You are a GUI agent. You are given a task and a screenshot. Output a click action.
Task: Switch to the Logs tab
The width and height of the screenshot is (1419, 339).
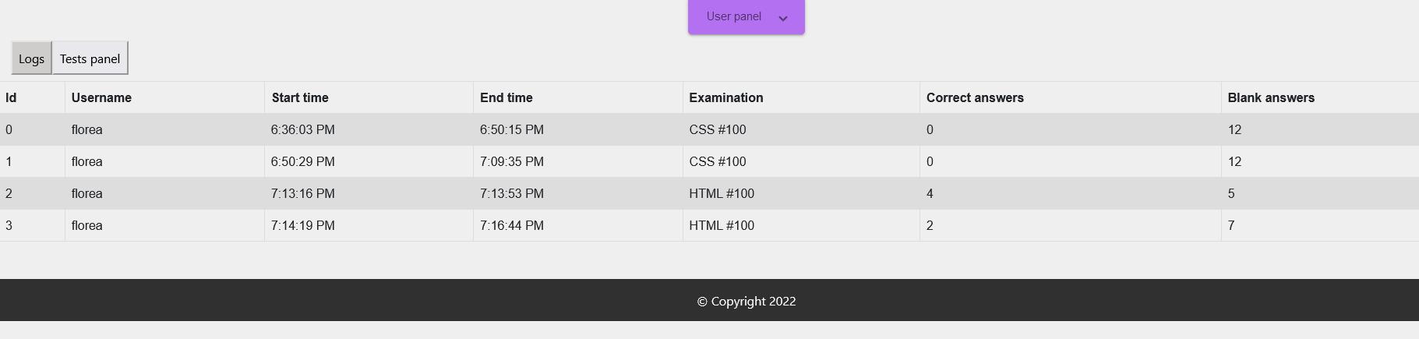(31, 58)
